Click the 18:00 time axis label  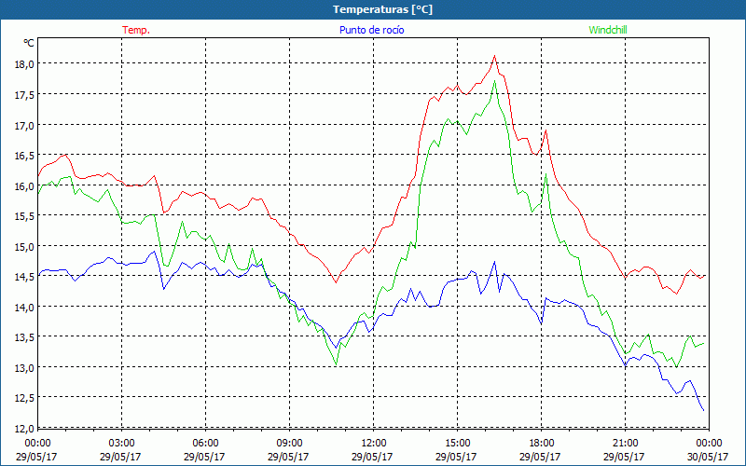click(x=541, y=444)
